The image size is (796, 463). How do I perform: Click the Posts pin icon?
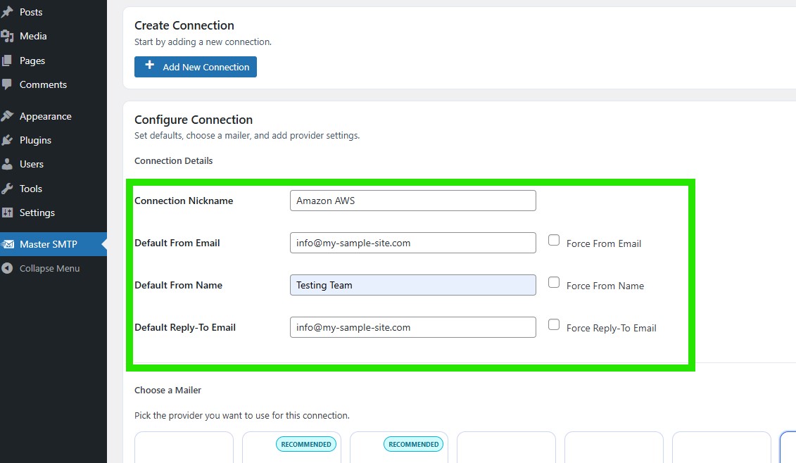coord(7,12)
